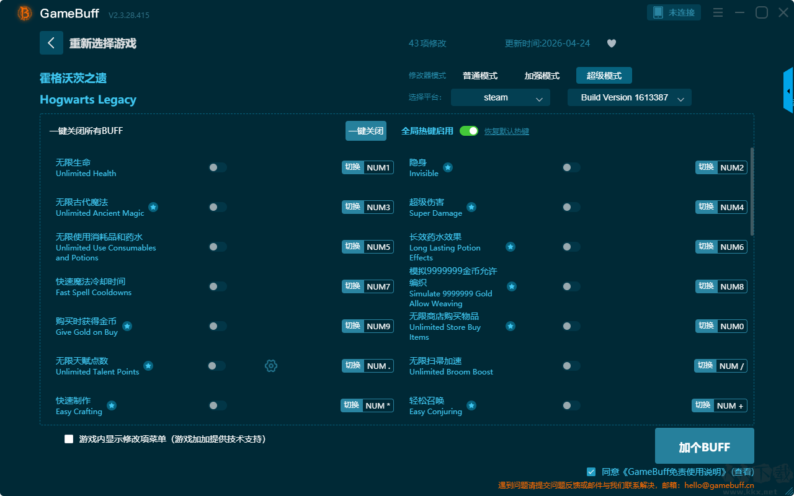Click the NUM1 hotkey field
This screenshot has height=496, width=794.
coord(378,167)
